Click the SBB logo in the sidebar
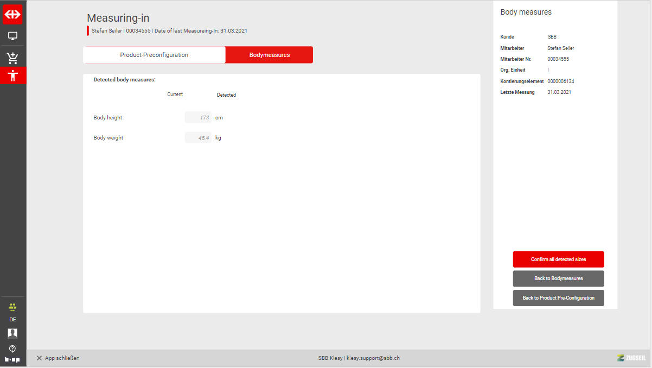This screenshot has width=652, height=368. click(x=13, y=15)
